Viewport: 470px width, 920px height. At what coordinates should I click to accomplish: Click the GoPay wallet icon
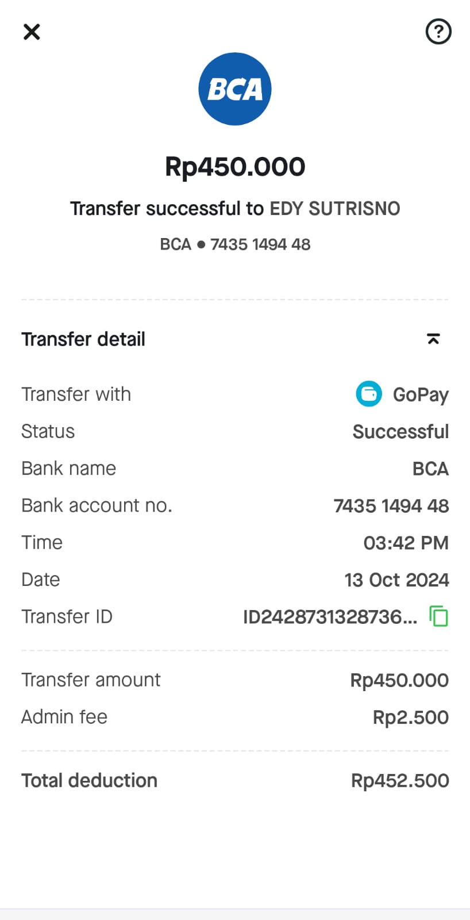click(368, 394)
